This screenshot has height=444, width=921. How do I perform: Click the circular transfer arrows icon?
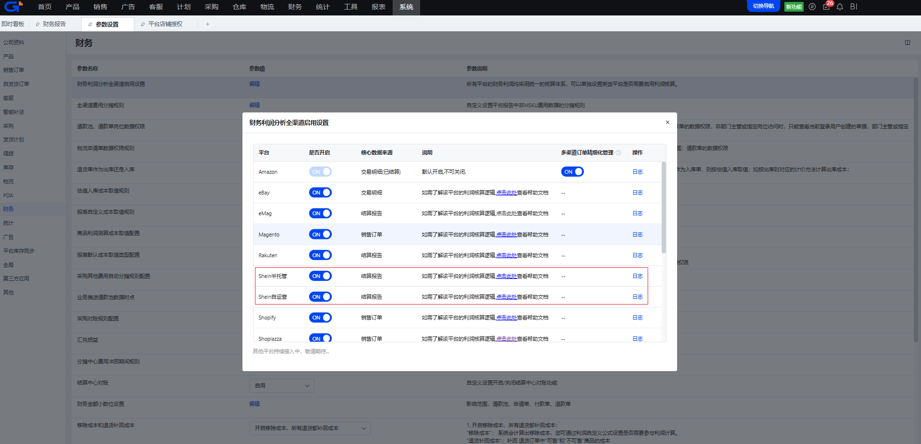812,7
